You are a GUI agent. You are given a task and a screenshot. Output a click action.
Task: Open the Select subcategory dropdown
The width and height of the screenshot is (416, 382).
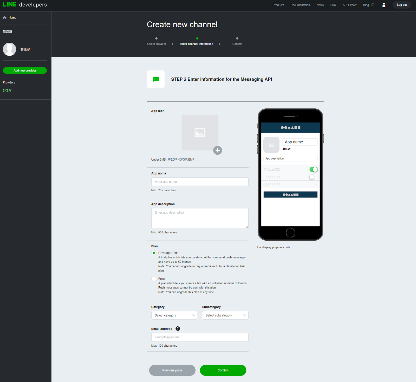225,315
